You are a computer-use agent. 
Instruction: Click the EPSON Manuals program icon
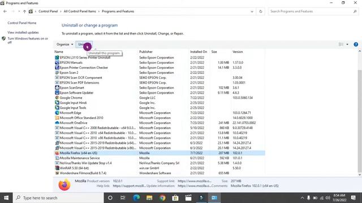click(x=57, y=63)
